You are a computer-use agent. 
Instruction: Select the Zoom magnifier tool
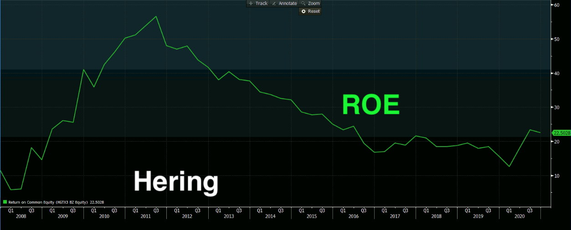(x=310, y=3)
